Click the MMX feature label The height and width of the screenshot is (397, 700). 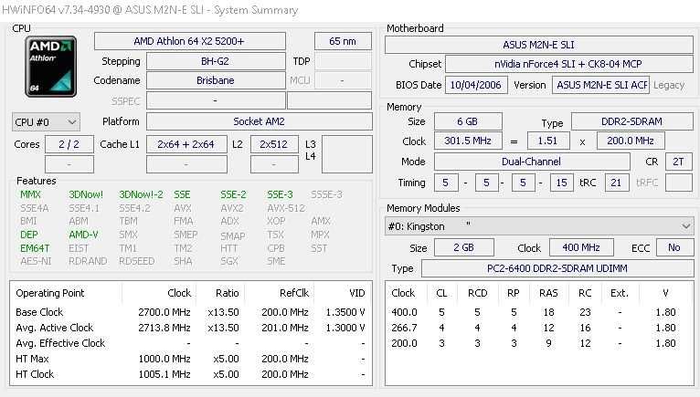click(30, 194)
